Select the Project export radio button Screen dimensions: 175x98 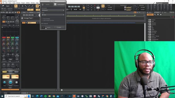coord(2,8)
